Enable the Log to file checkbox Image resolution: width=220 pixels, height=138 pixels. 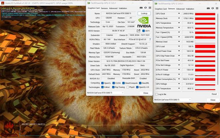click(x=156, y=94)
